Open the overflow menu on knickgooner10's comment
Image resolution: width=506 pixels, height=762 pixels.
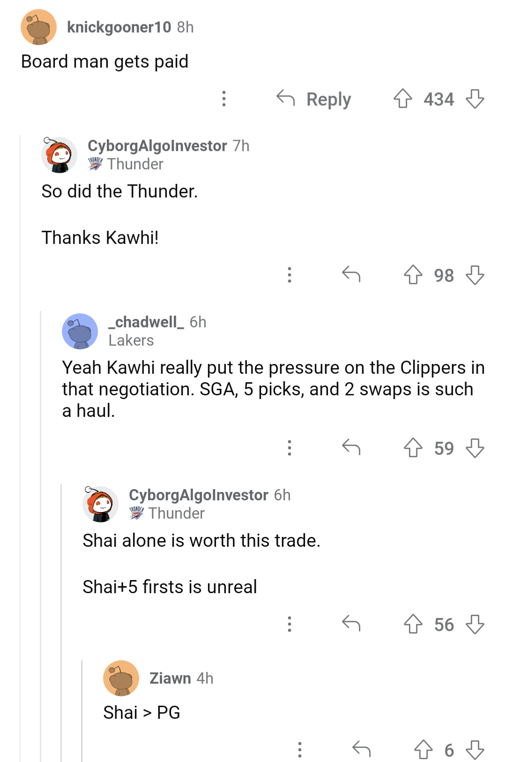coord(224,99)
